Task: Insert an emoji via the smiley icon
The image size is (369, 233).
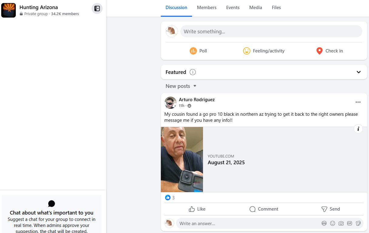Action: pos(333,223)
